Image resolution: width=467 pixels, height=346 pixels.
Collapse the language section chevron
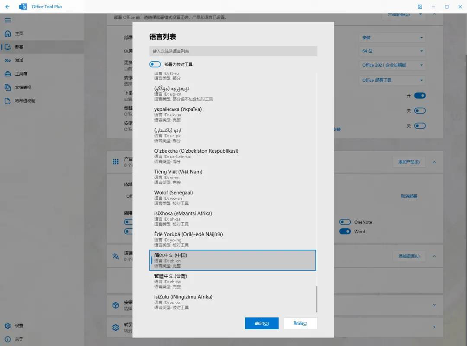[434, 256]
